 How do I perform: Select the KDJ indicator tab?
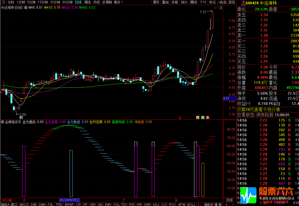point(156,204)
